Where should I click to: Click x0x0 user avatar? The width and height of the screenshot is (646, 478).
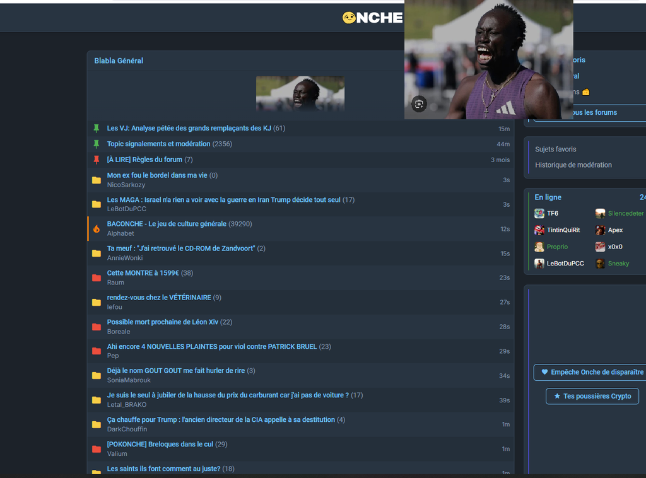pos(601,247)
